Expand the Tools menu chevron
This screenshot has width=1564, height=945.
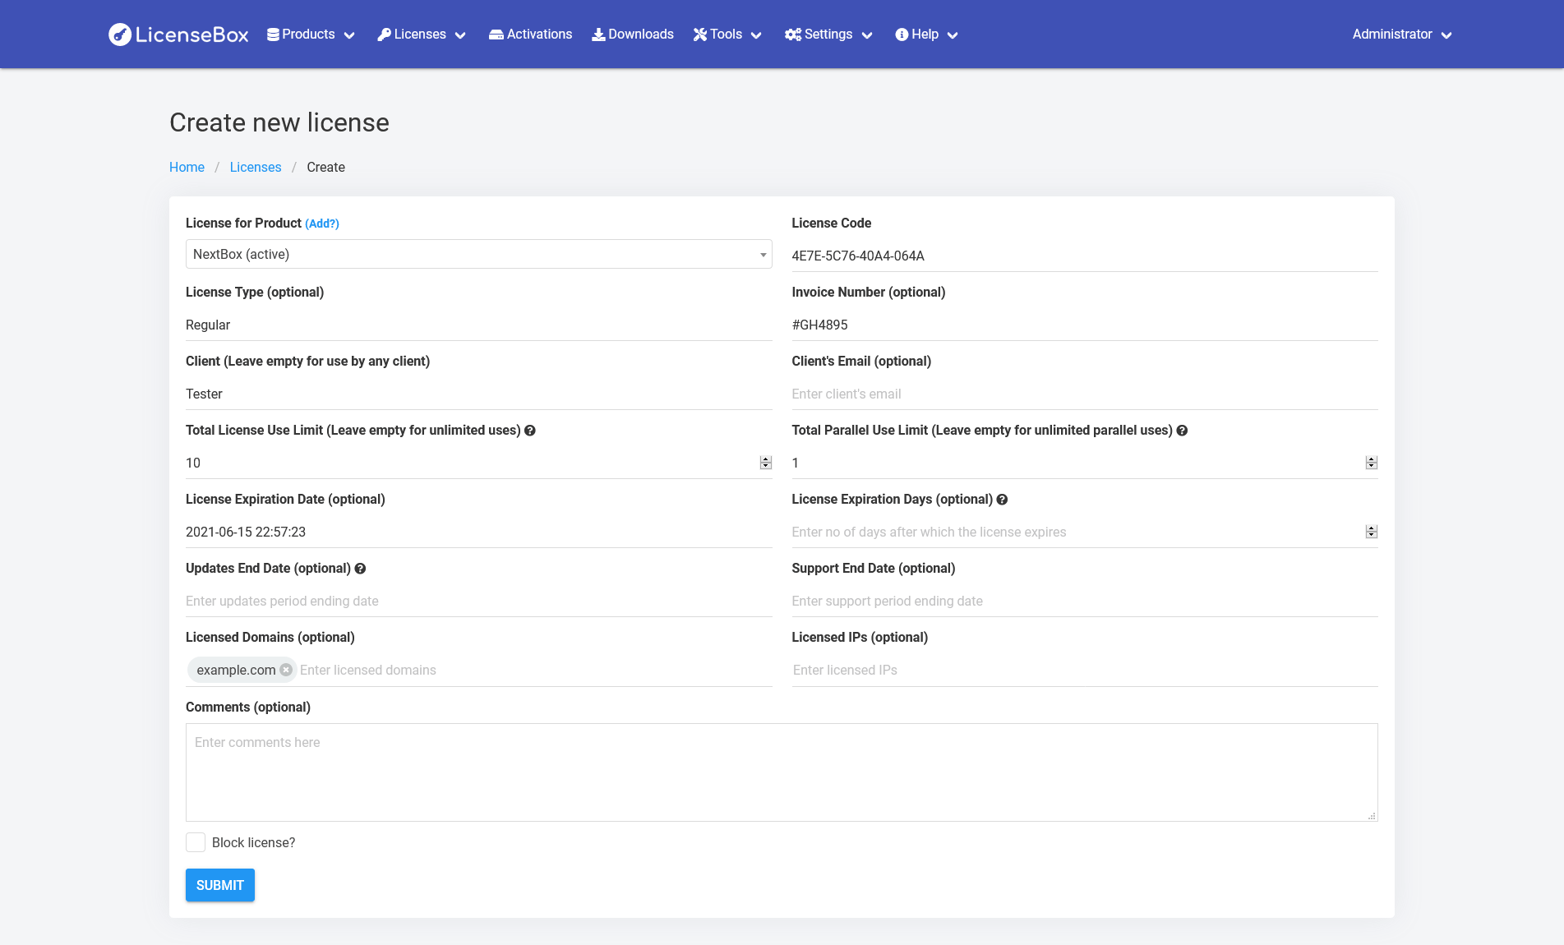[756, 35]
